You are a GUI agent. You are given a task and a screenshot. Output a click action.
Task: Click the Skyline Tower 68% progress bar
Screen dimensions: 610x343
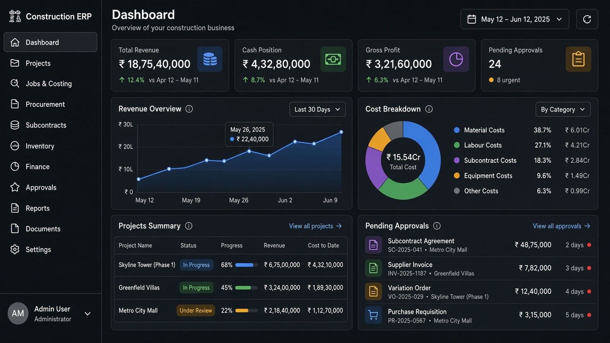[246, 265]
